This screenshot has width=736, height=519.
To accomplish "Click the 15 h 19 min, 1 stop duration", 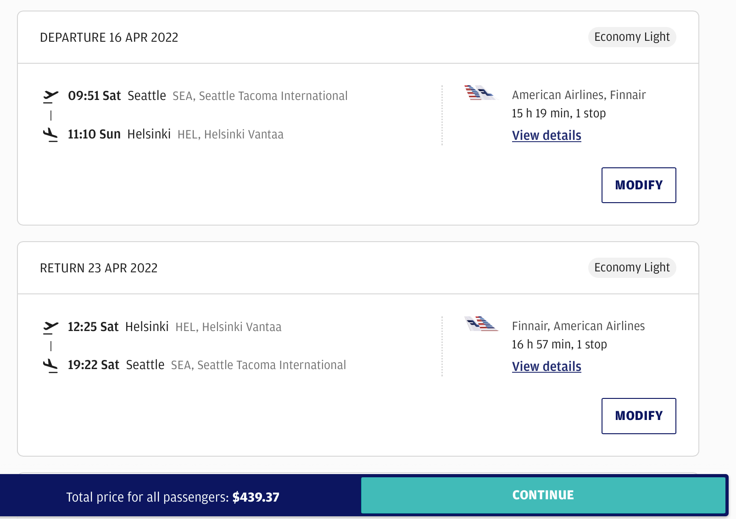I will pyautogui.click(x=558, y=113).
